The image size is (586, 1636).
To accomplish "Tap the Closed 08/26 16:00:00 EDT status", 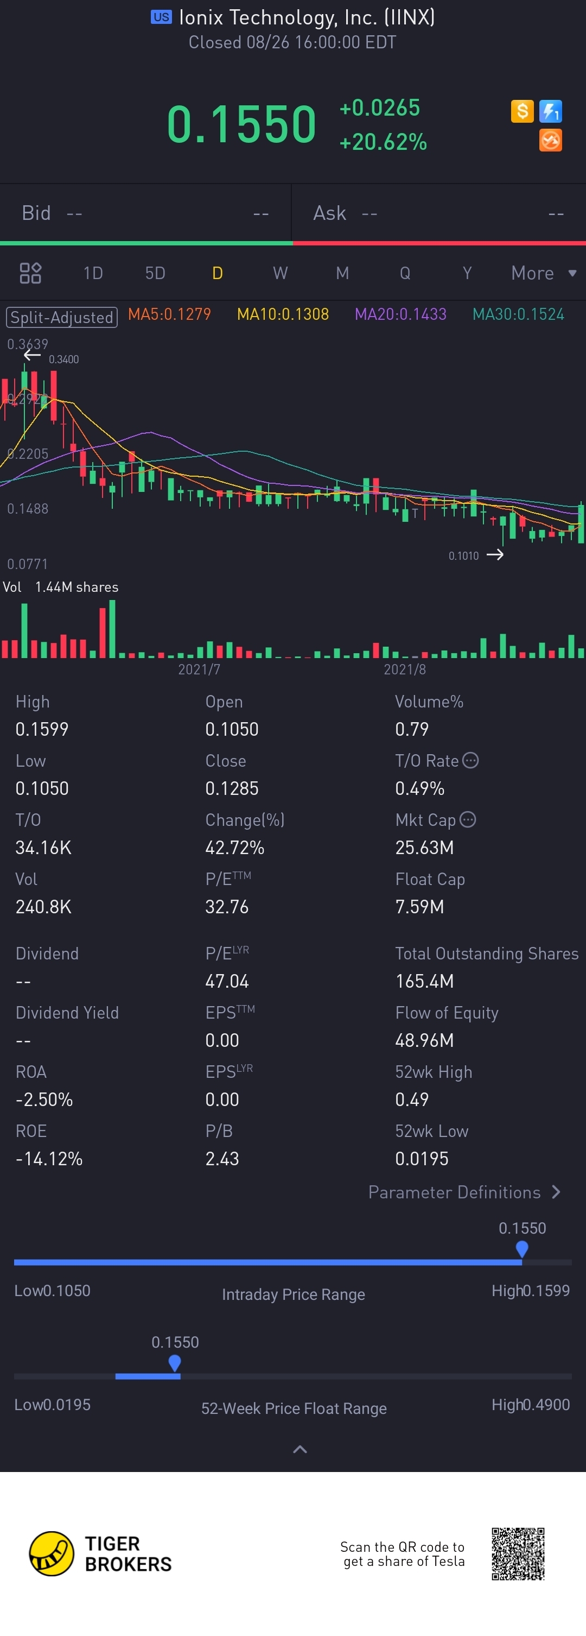I will (292, 42).
